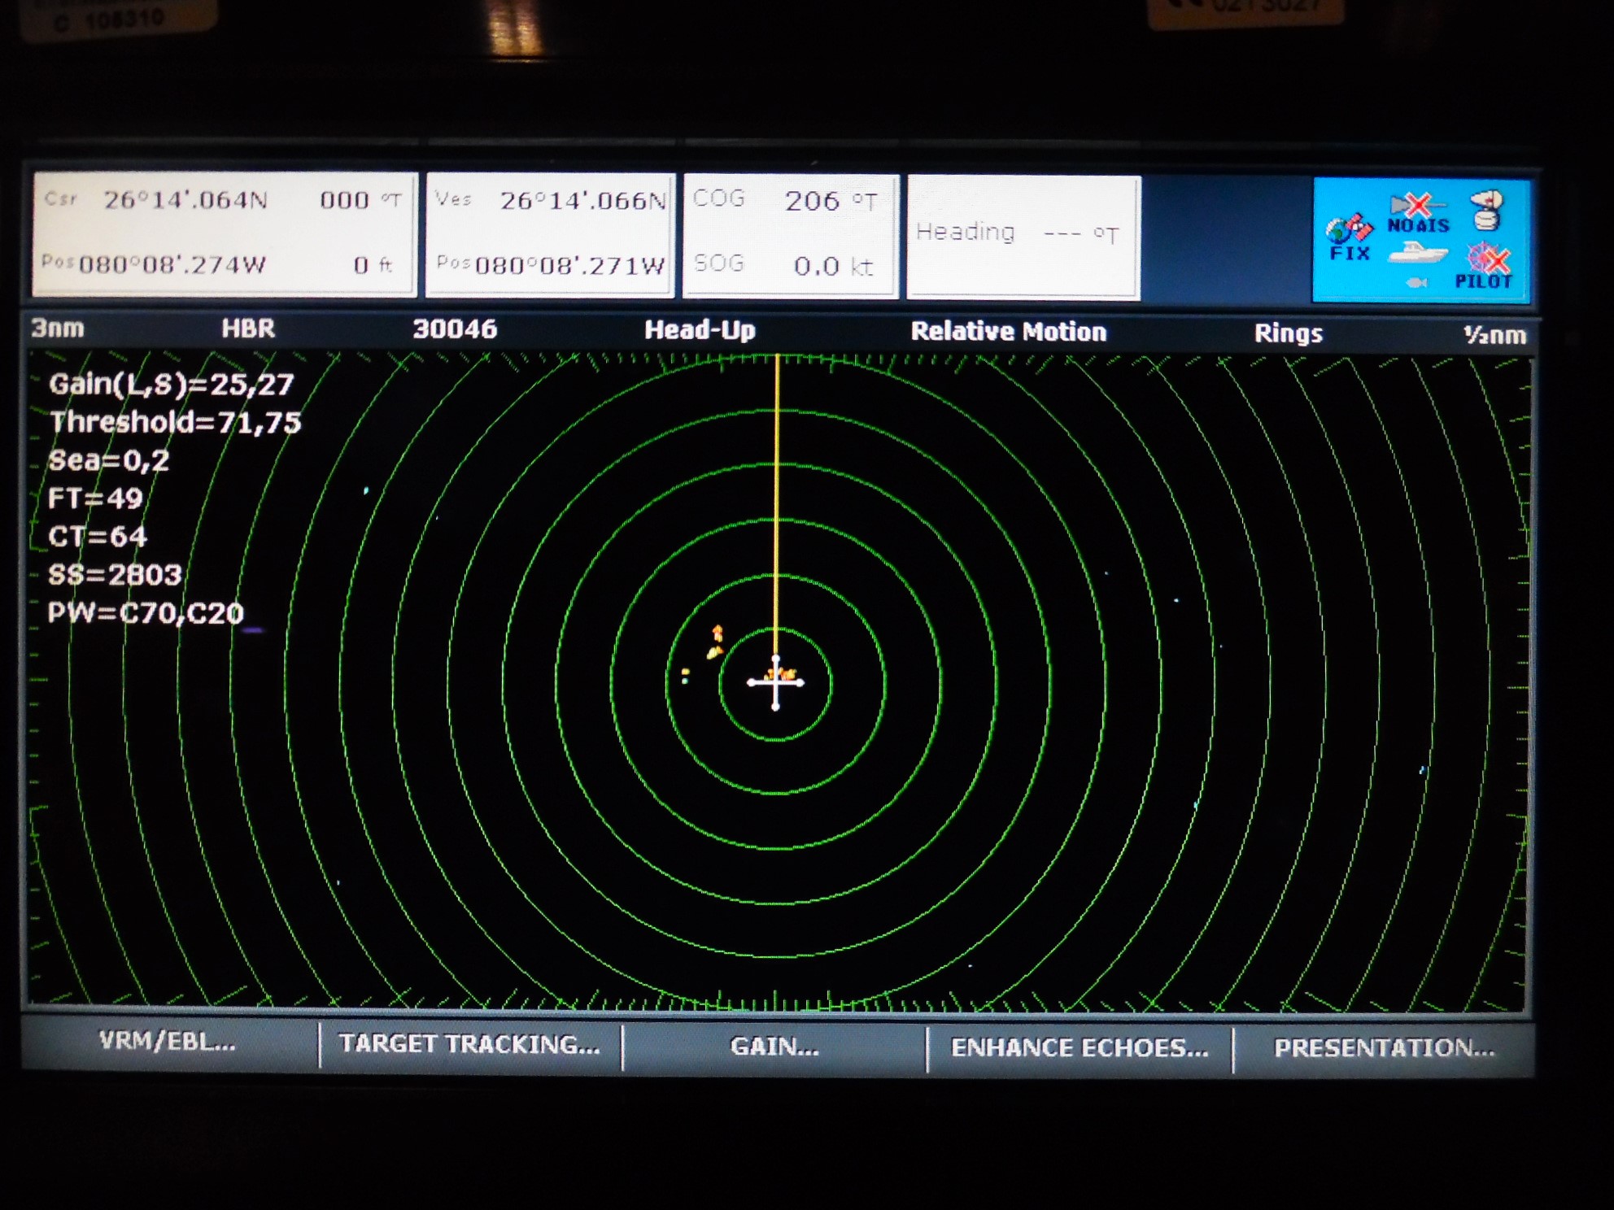Viewport: 1614px width, 1210px height.
Task: Click the SS=2803 readout
Action: point(115,575)
